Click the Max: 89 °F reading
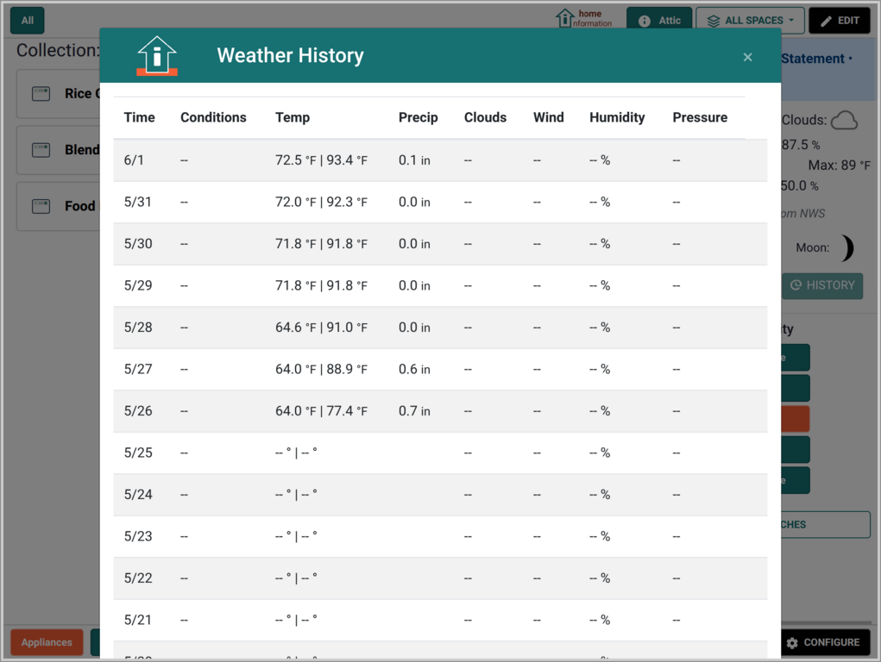881x662 pixels. pyautogui.click(x=839, y=165)
